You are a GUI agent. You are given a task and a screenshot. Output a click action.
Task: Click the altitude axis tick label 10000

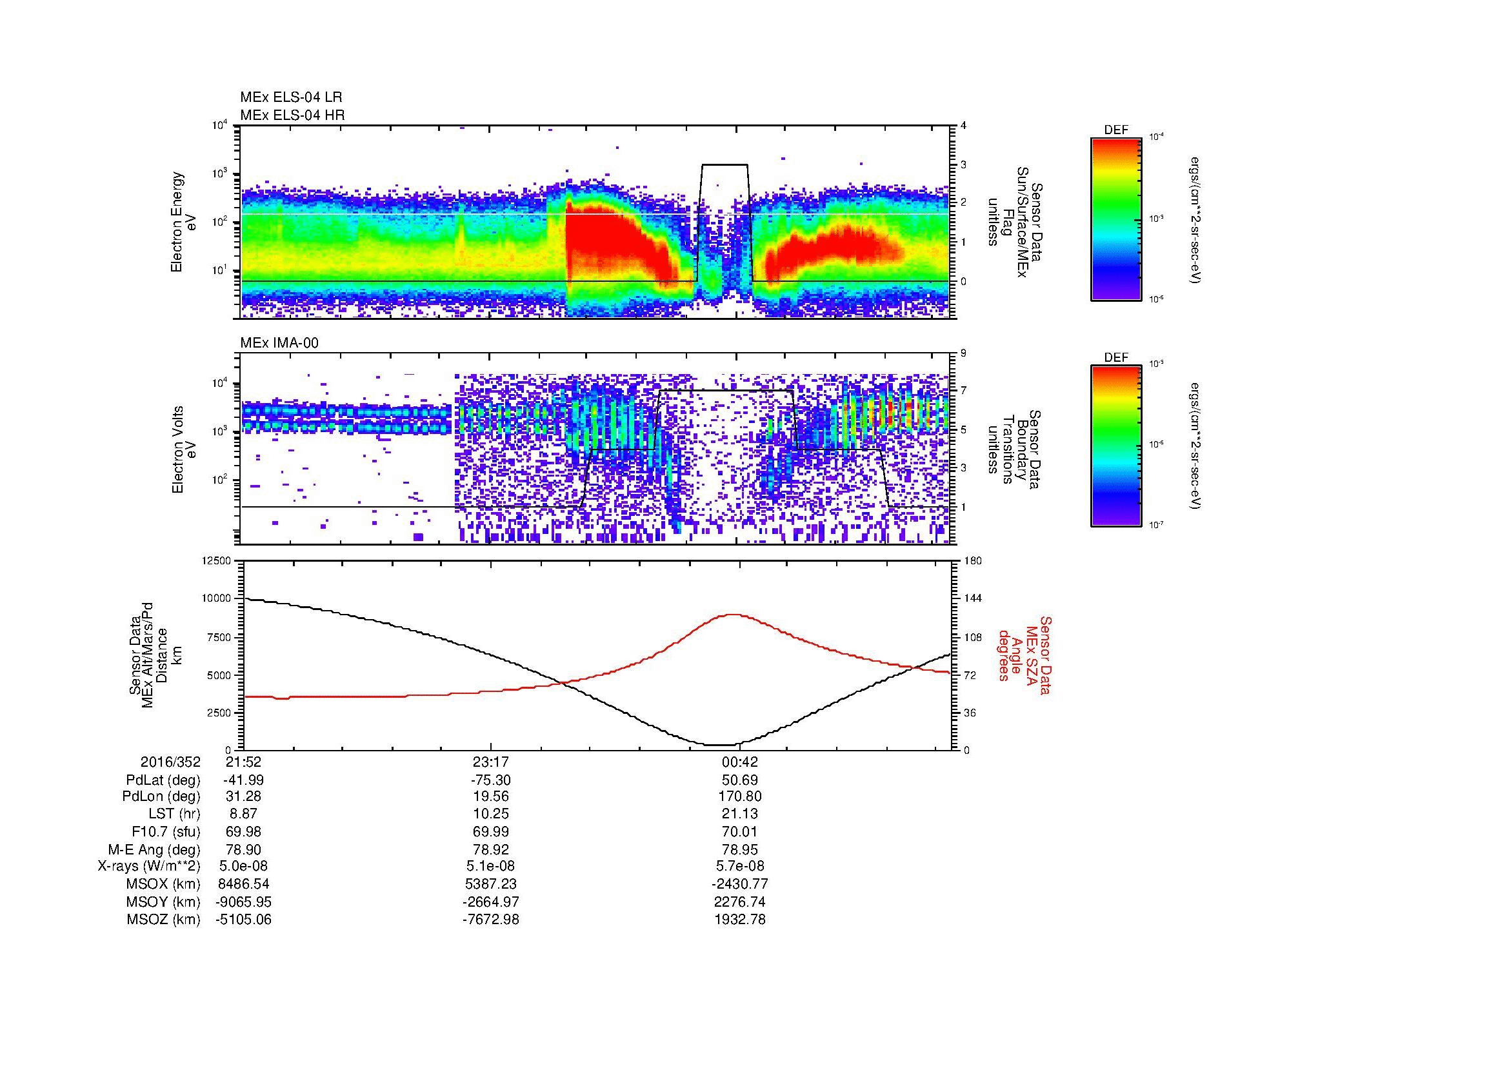pyautogui.click(x=216, y=598)
